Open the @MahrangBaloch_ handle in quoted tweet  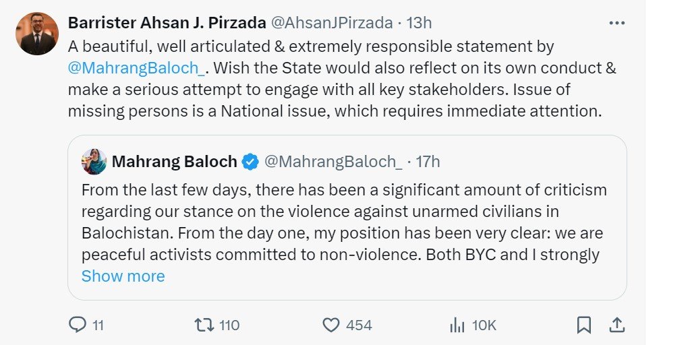tap(333, 162)
